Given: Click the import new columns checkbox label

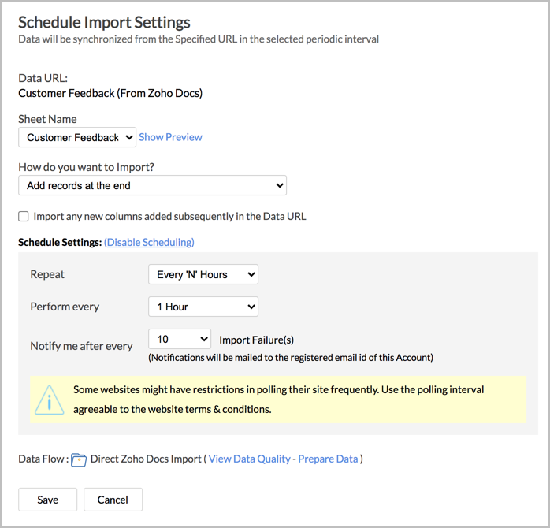Looking at the screenshot, I should click(169, 217).
